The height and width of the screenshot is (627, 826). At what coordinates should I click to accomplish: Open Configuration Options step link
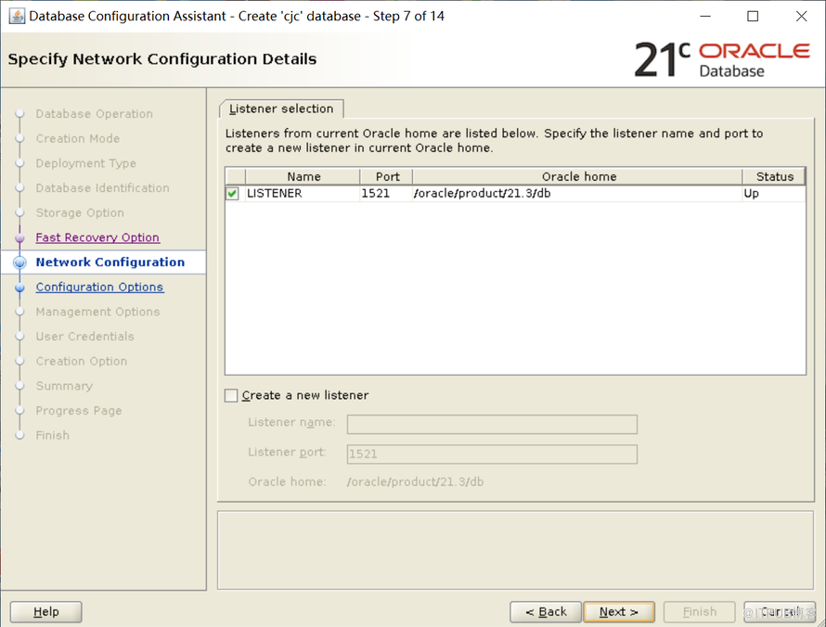pos(99,287)
